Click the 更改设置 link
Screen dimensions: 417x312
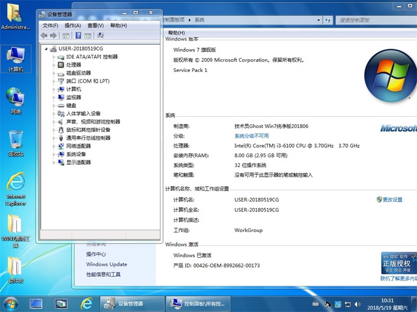coord(392,199)
